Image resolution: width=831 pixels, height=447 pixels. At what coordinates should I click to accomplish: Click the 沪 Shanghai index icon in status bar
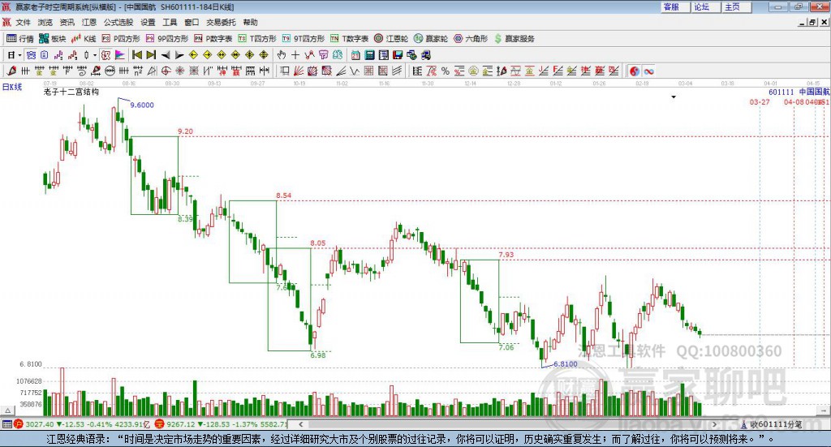19,423
